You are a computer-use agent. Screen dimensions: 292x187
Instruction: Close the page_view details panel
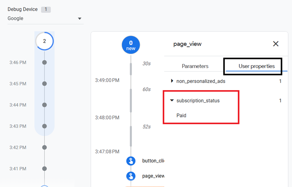click(276, 44)
